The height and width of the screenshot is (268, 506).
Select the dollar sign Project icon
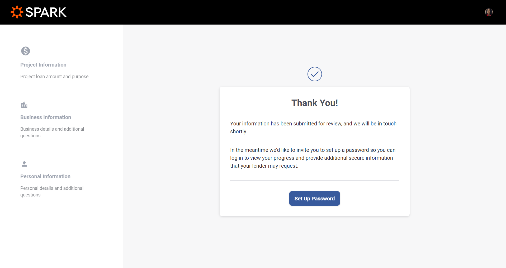26,51
